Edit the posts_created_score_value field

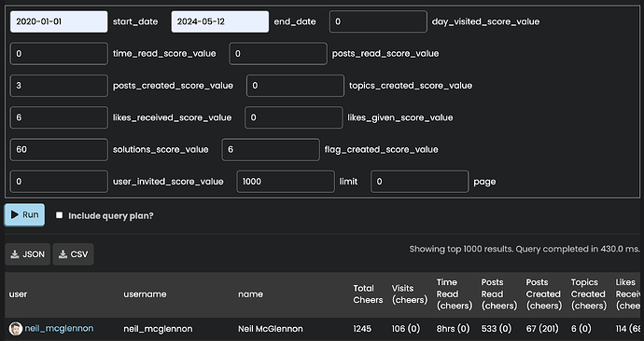click(x=59, y=86)
